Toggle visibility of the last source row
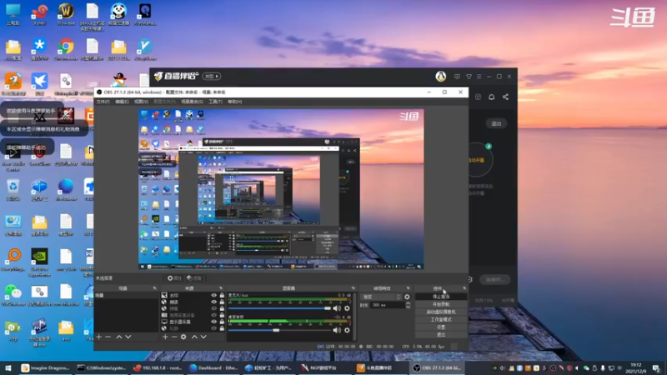Image resolution: width=667 pixels, height=375 pixels. (214, 328)
